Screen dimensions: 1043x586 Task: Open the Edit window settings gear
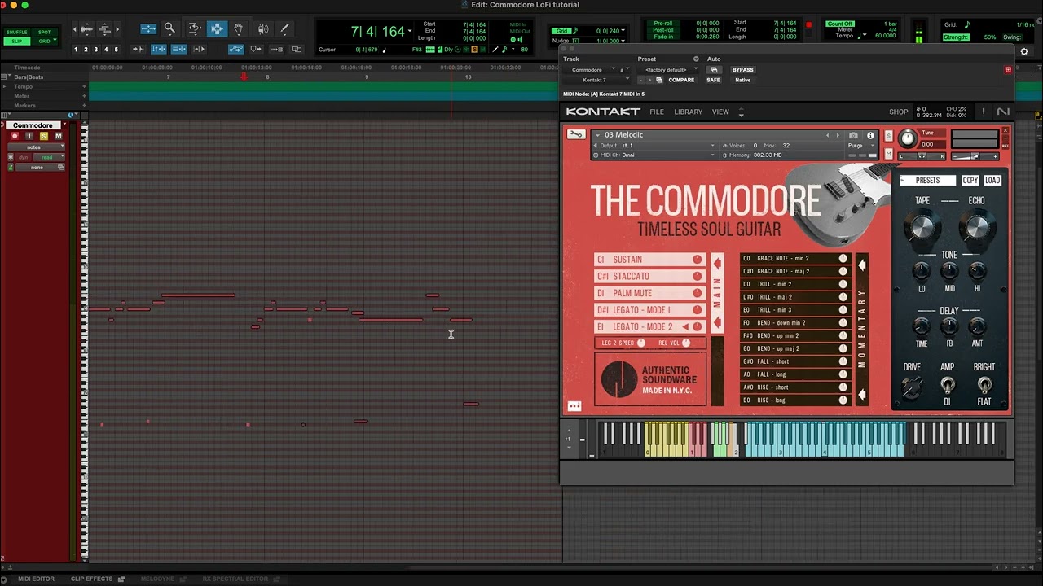[1024, 51]
